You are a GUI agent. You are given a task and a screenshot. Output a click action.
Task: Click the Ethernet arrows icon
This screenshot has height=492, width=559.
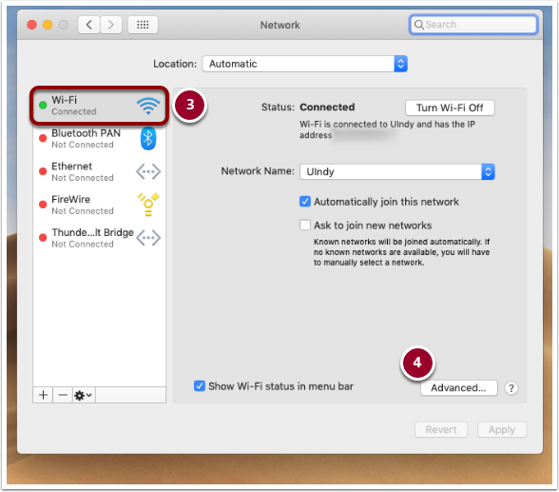pos(148,171)
